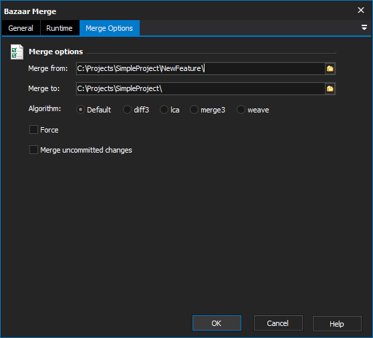Click the Merge to: label
The image size is (373, 338).
click(44, 88)
